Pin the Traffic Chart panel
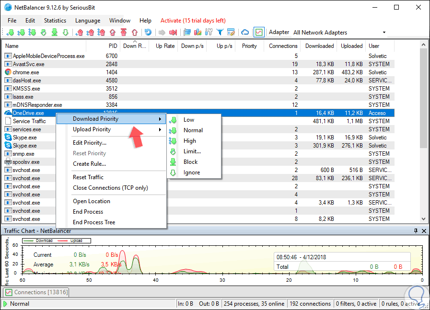This screenshot has width=430, height=310. (416, 231)
